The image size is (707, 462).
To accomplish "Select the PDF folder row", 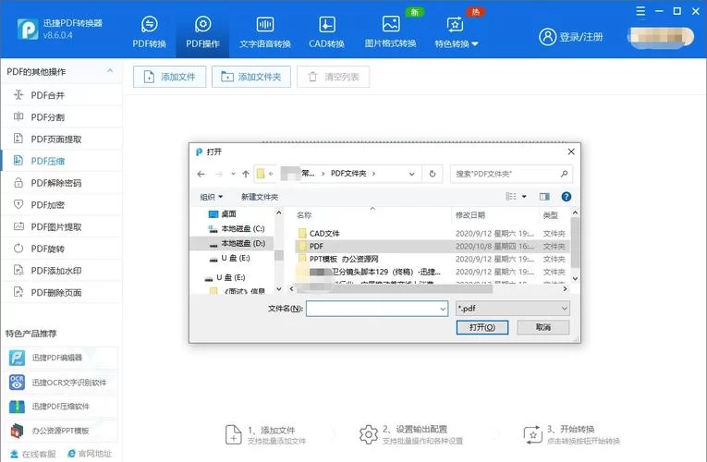I will point(432,246).
